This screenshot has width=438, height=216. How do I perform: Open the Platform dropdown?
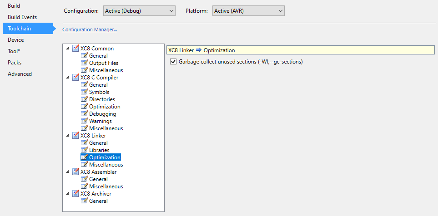(x=248, y=10)
